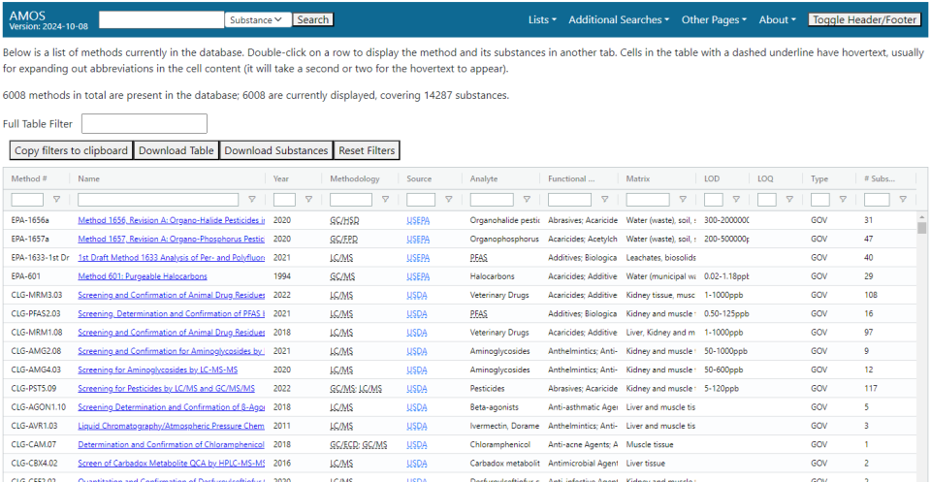Click the Download Substances button

(276, 150)
